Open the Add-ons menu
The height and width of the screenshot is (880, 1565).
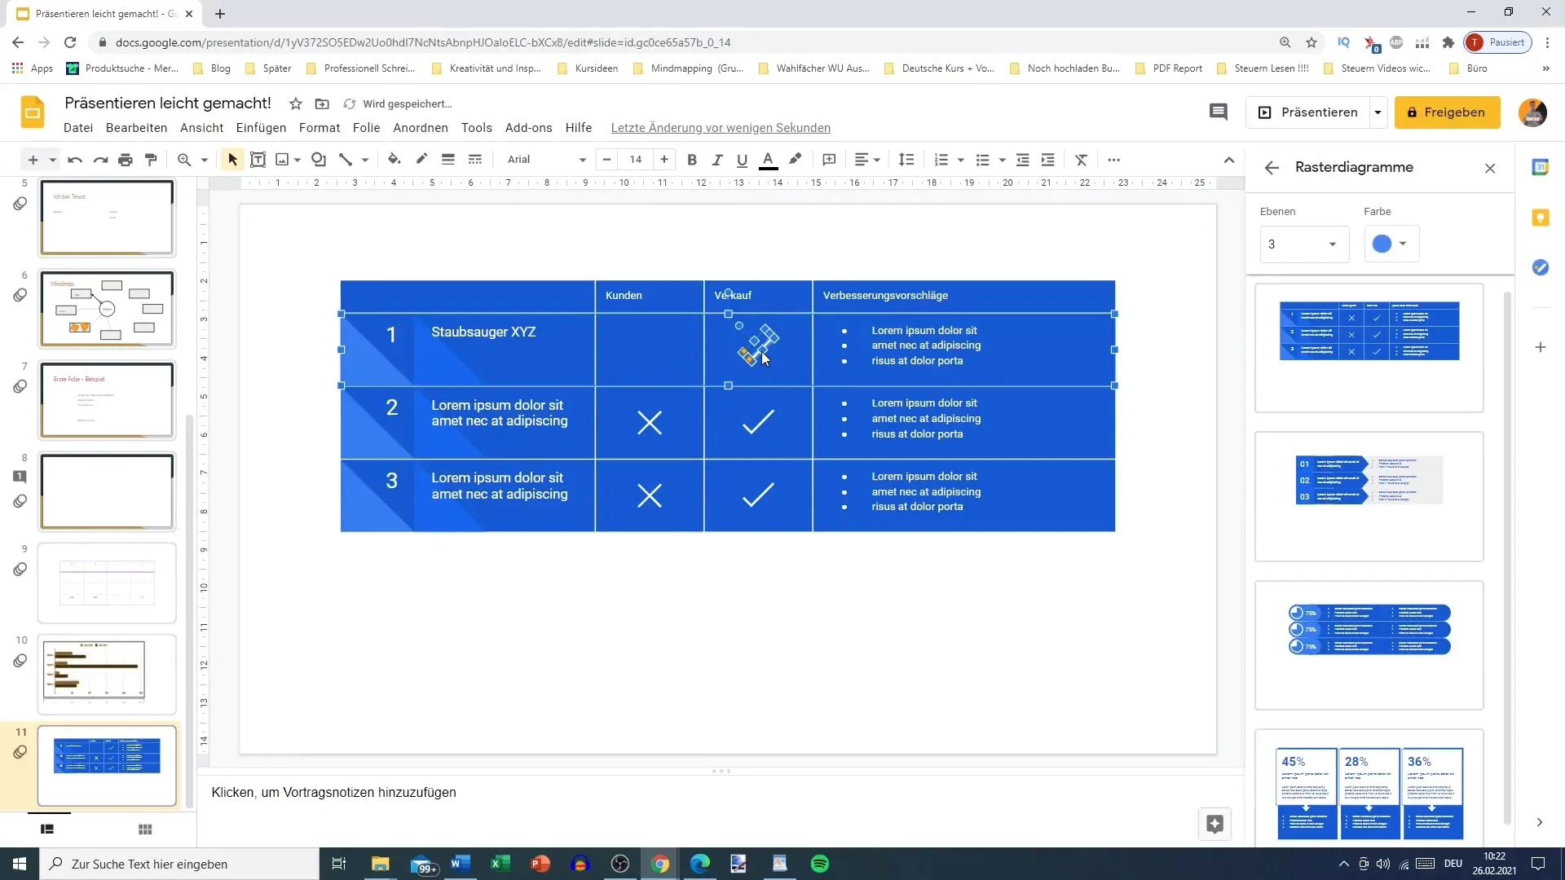[529, 128]
